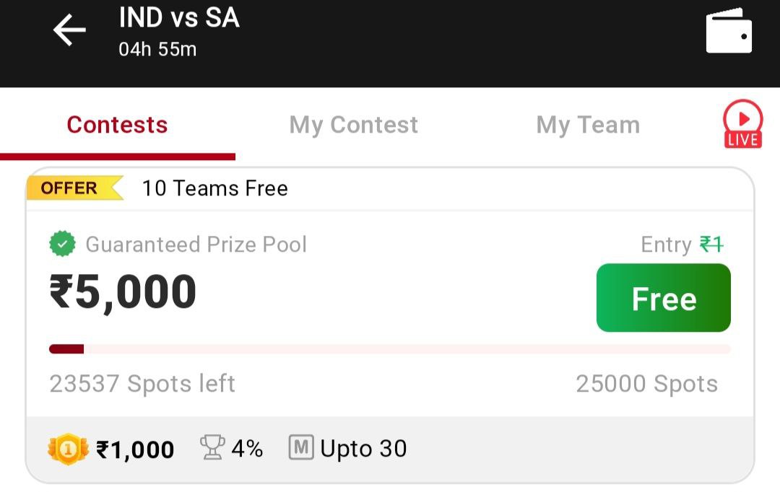Tap the ₹5,000 prize pool amount

click(x=123, y=292)
